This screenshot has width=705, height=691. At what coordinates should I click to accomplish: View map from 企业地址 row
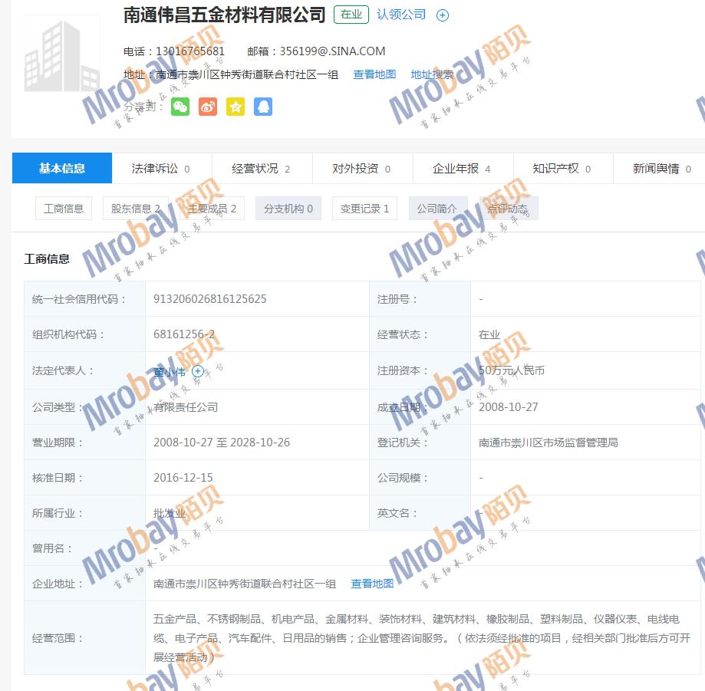point(372,584)
